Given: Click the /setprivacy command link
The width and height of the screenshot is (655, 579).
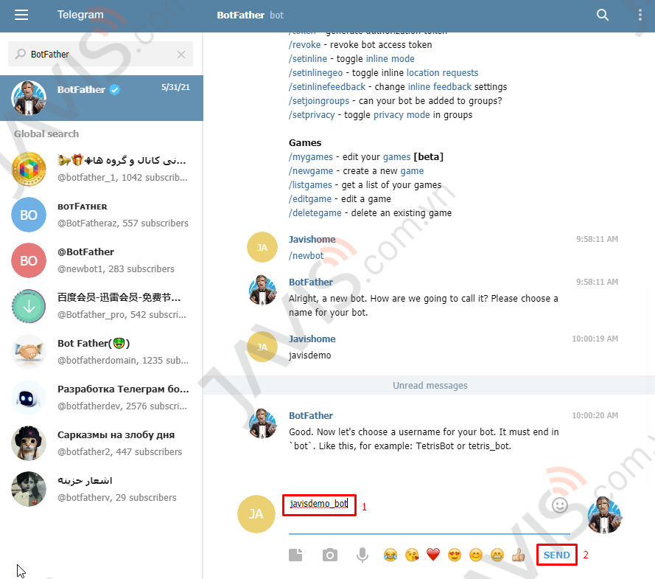Looking at the screenshot, I should click(312, 115).
